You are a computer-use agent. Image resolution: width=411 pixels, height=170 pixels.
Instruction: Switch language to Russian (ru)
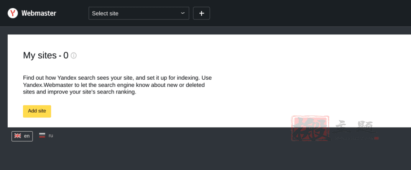[x=46, y=136]
